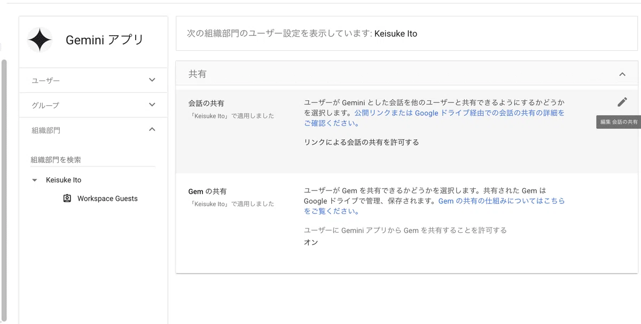This screenshot has height=324, width=641.
Task: Select Workspace Guests organizational unit
Action: [x=107, y=198]
